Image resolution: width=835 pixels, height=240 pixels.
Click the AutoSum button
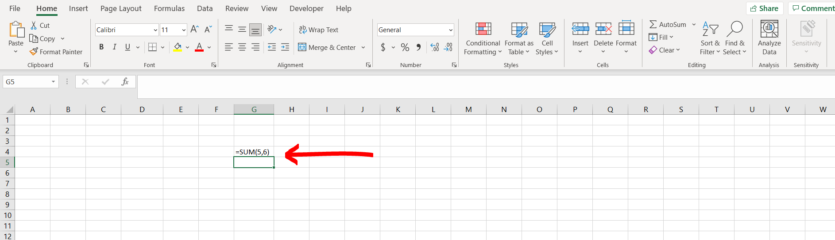[668, 25]
